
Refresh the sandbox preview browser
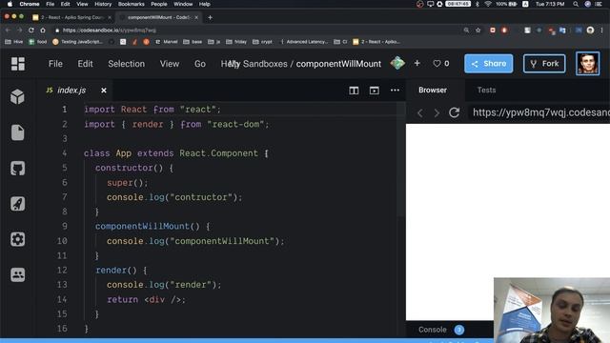[454, 112]
